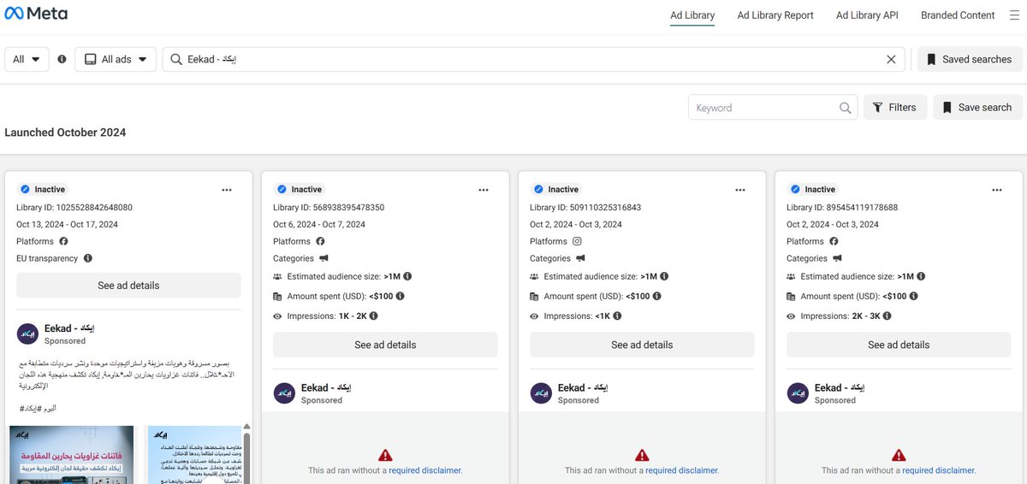The height and width of the screenshot is (484, 1027).
Task: Open the first ad image thumbnail in carousel
Action: pos(72,455)
